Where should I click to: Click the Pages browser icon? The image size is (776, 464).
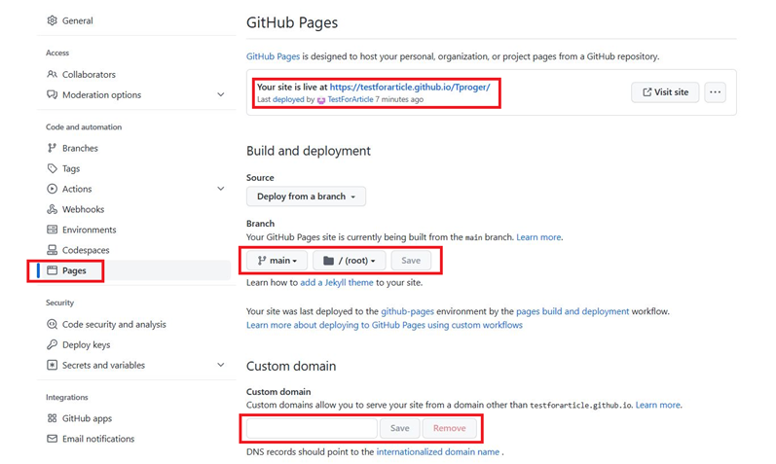(52, 270)
